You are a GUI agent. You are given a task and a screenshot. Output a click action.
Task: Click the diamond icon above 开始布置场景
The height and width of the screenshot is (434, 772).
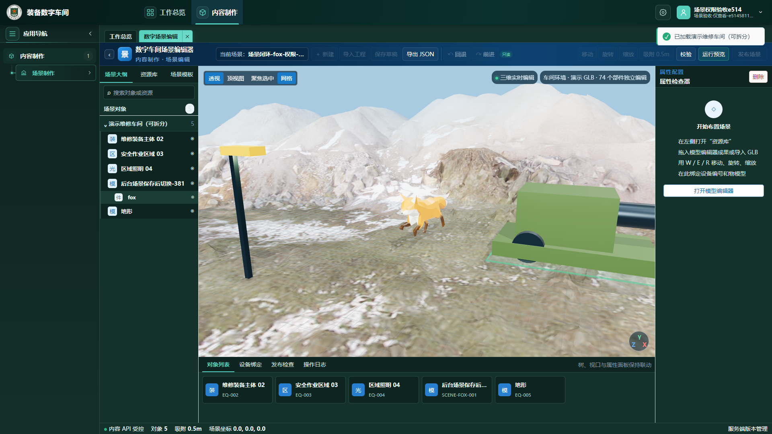click(714, 109)
